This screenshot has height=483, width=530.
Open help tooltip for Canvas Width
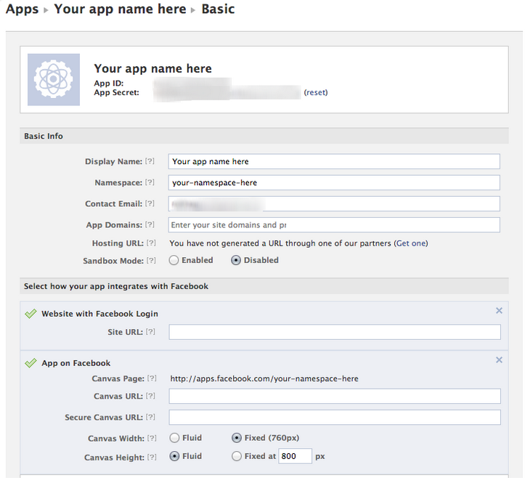[x=152, y=438]
